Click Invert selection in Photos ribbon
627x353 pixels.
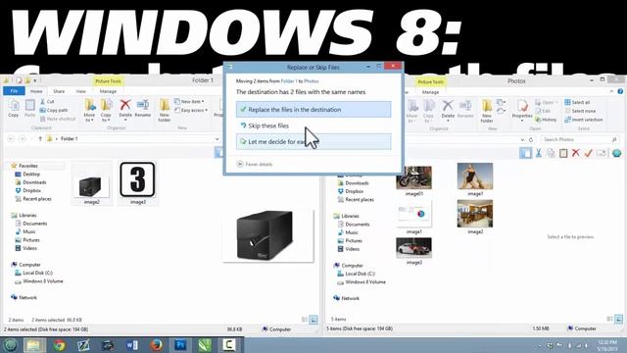pyautogui.click(x=584, y=120)
